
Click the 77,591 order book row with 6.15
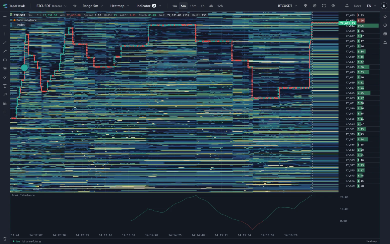(359, 129)
